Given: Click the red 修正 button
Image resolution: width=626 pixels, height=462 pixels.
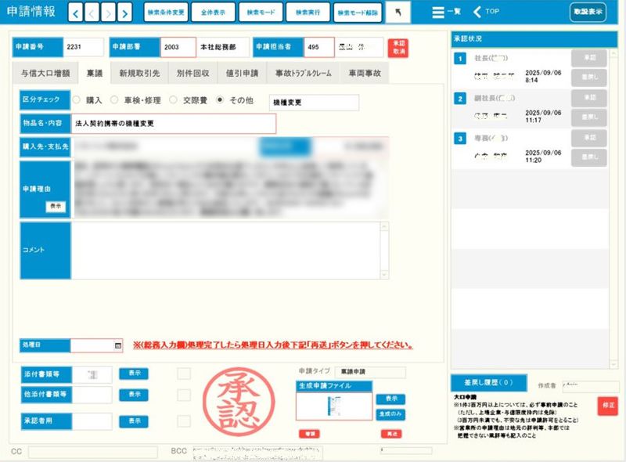Looking at the screenshot, I should (606, 405).
